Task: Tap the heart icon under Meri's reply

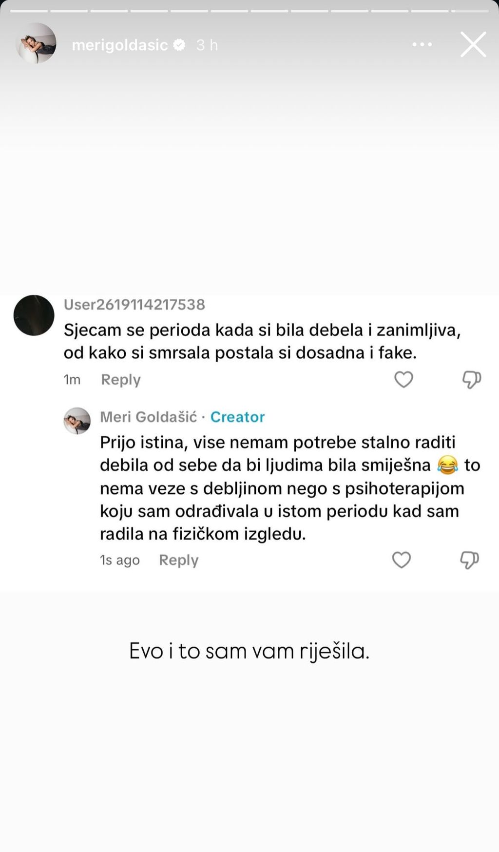Action: point(401,560)
